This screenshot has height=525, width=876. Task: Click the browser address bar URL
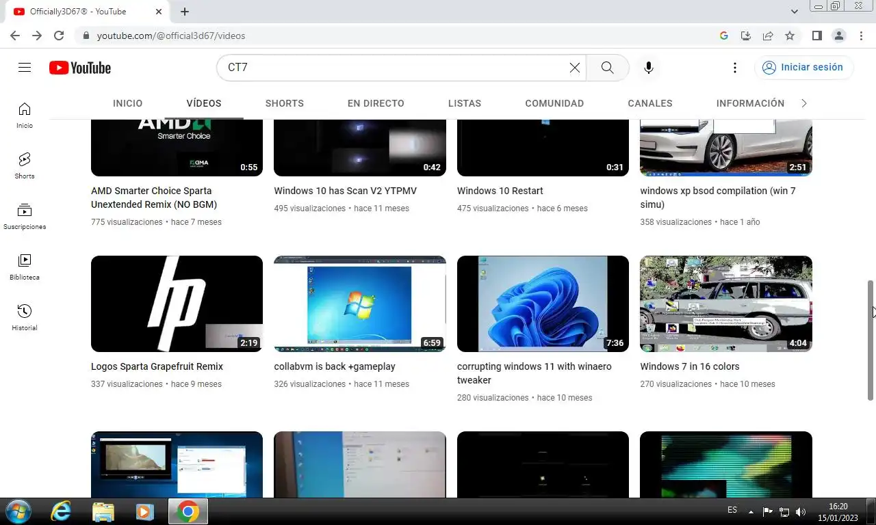pyautogui.click(x=171, y=36)
